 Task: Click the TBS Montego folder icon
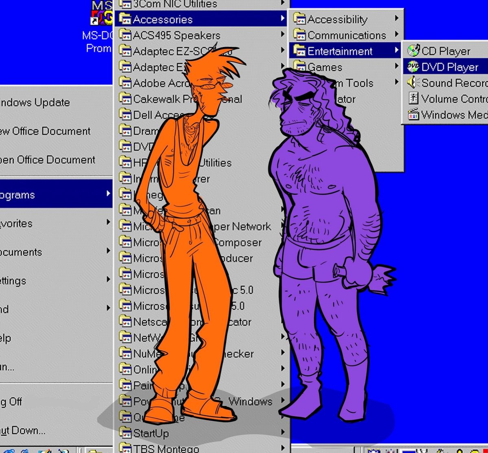pyautogui.click(x=125, y=448)
